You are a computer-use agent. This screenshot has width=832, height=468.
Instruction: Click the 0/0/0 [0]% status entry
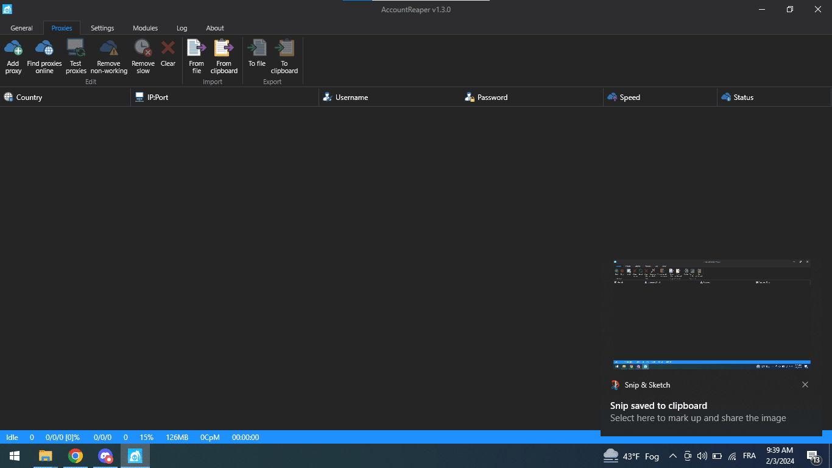(63, 438)
